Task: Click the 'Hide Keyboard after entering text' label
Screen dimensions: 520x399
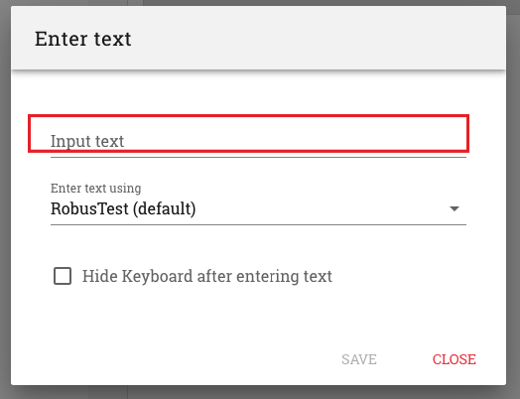Action: (x=207, y=276)
